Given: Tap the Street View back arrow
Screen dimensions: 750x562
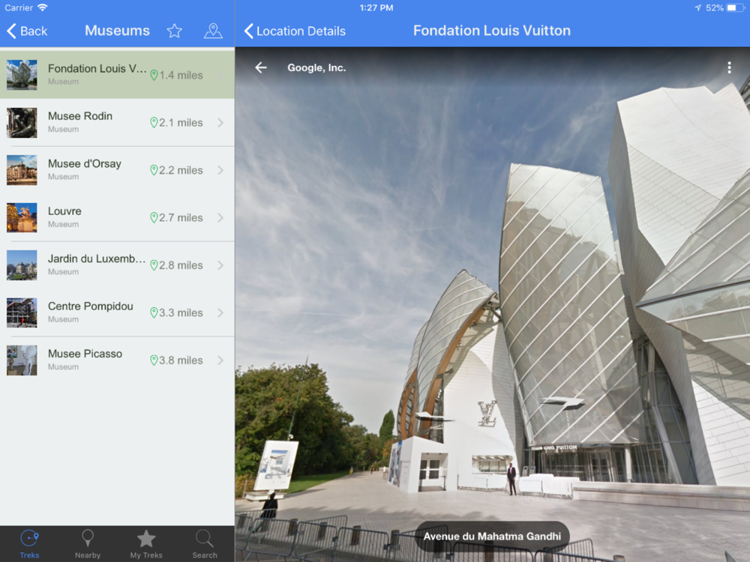Looking at the screenshot, I should [x=261, y=68].
